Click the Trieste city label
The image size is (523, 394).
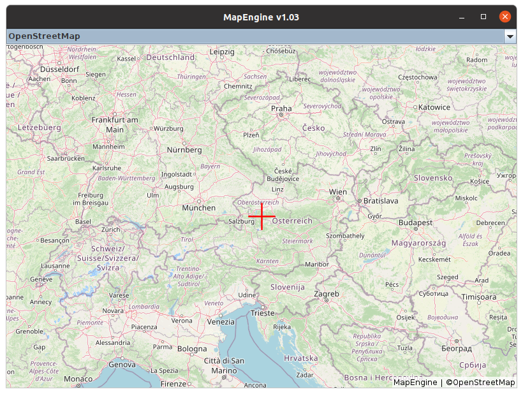pos(262,313)
